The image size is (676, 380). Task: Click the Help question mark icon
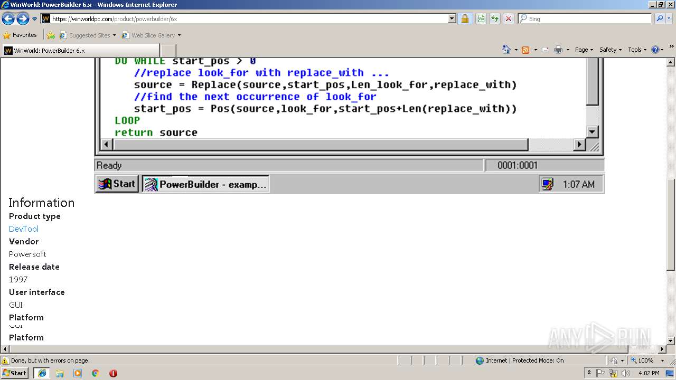click(655, 50)
